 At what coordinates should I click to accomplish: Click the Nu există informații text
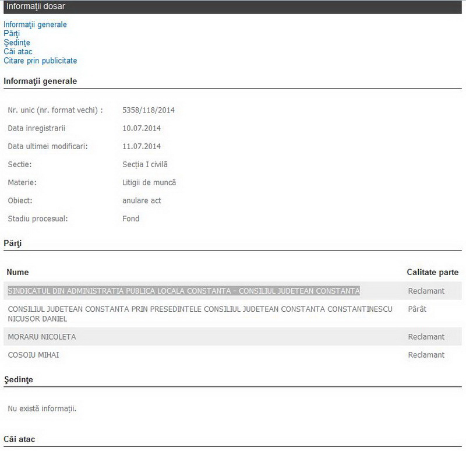[42, 408]
